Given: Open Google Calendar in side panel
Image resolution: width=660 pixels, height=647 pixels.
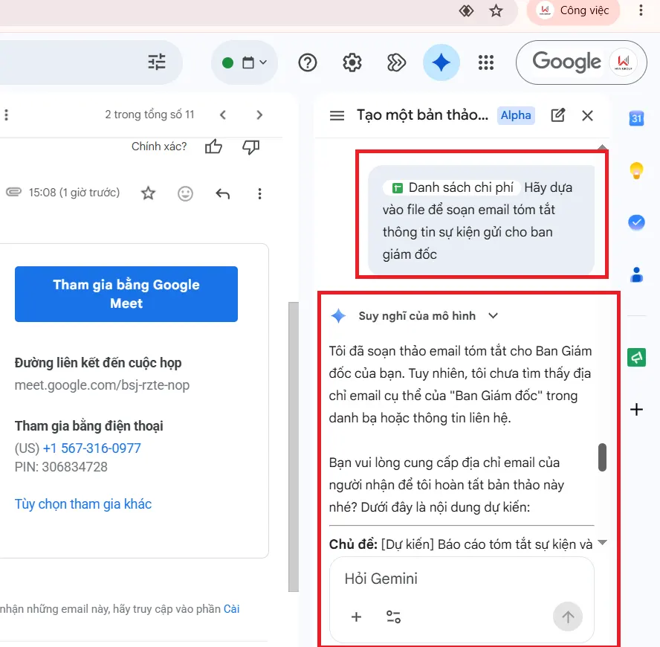Looking at the screenshot, I should click(x=636, y=118).
